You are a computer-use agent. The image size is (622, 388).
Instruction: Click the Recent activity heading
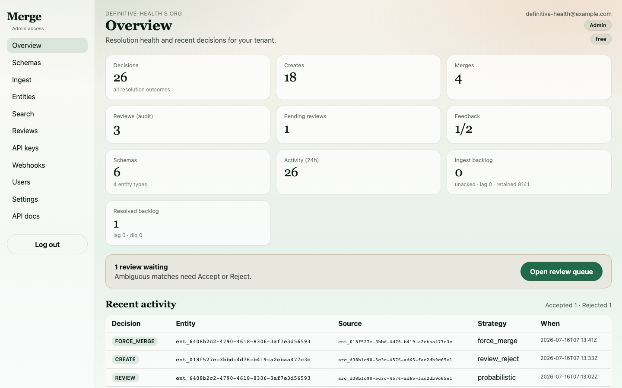click(x=141, y=304)
